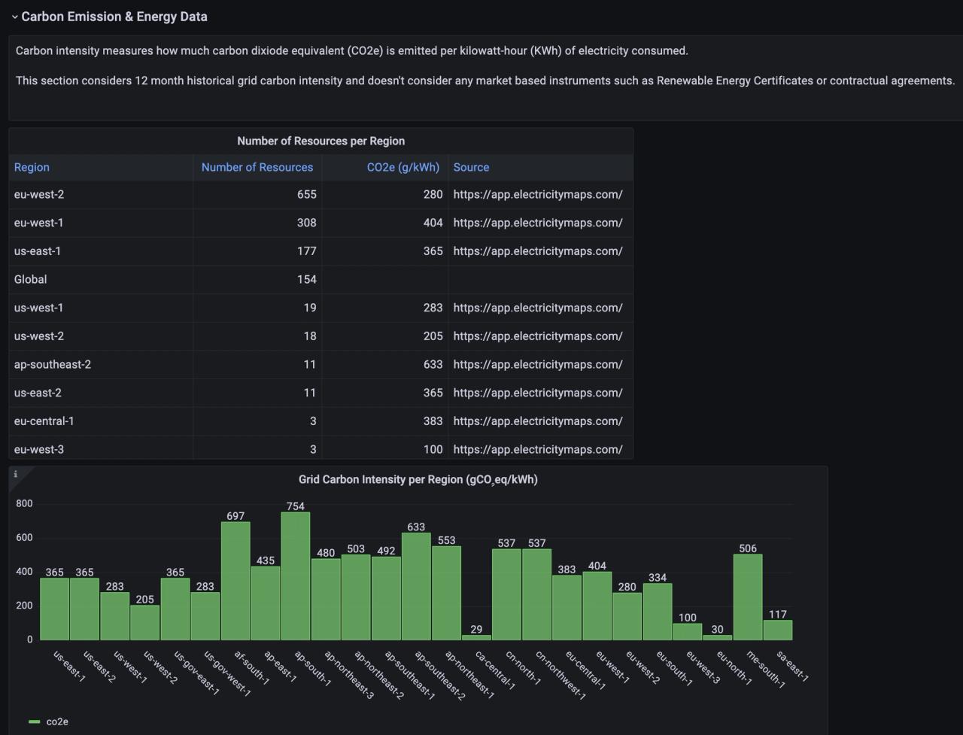Toggle the co2e series in the chart legend

tap(56, 721)
